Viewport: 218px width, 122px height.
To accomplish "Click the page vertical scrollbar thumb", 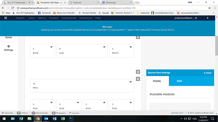I will [216, 46].
